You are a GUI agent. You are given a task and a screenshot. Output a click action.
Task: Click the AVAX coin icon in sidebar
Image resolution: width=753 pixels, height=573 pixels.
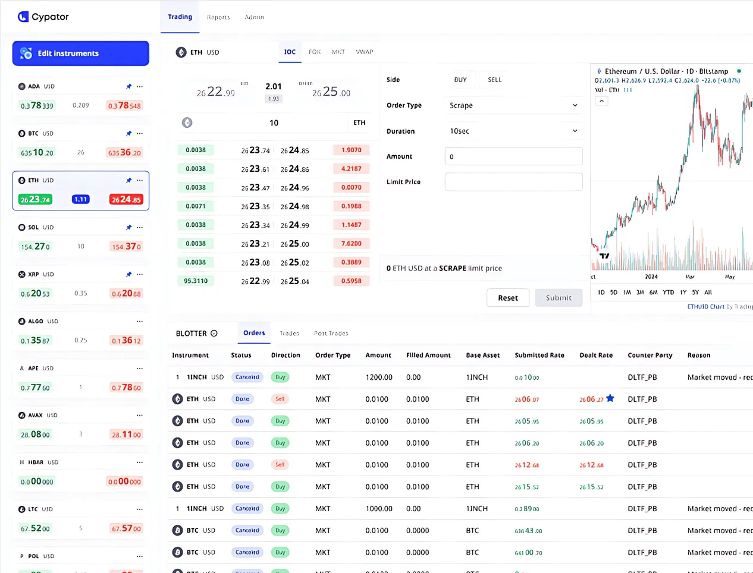pyautogui.click(x=22, y=415)
